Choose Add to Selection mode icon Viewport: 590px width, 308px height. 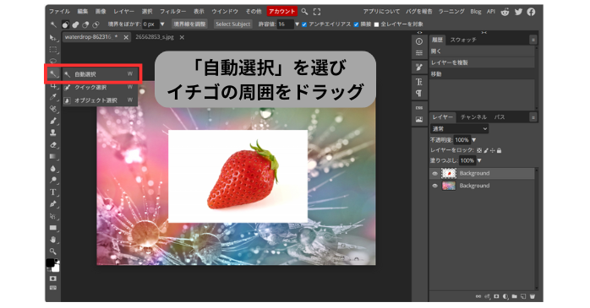click(x=75, y=24)
